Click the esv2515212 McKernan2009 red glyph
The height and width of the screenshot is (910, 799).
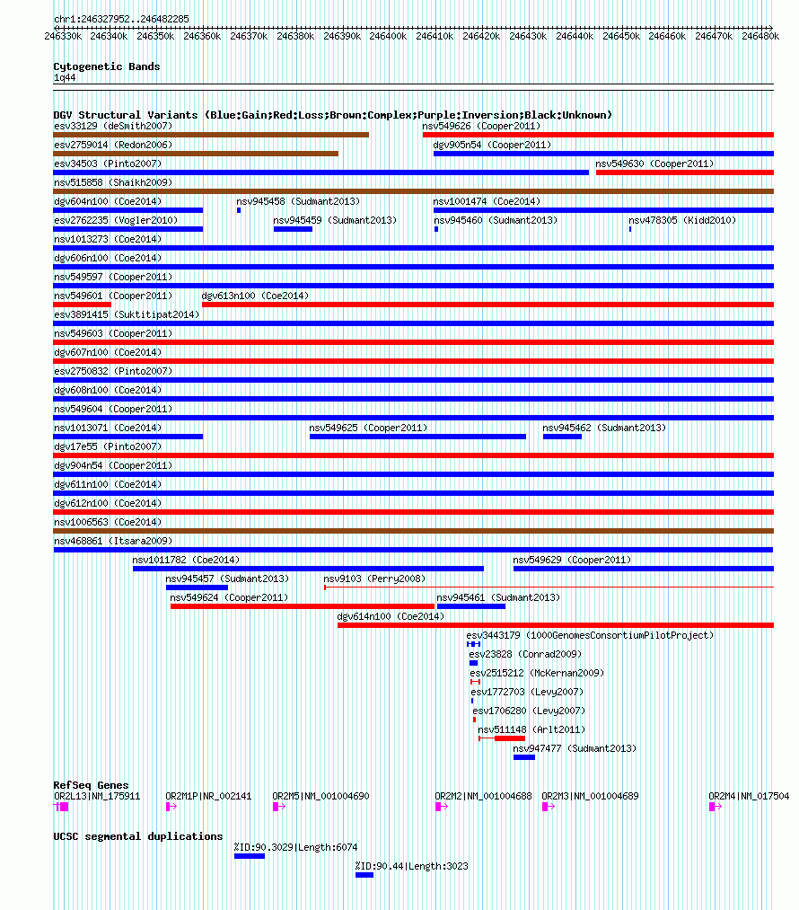[476, 682]
